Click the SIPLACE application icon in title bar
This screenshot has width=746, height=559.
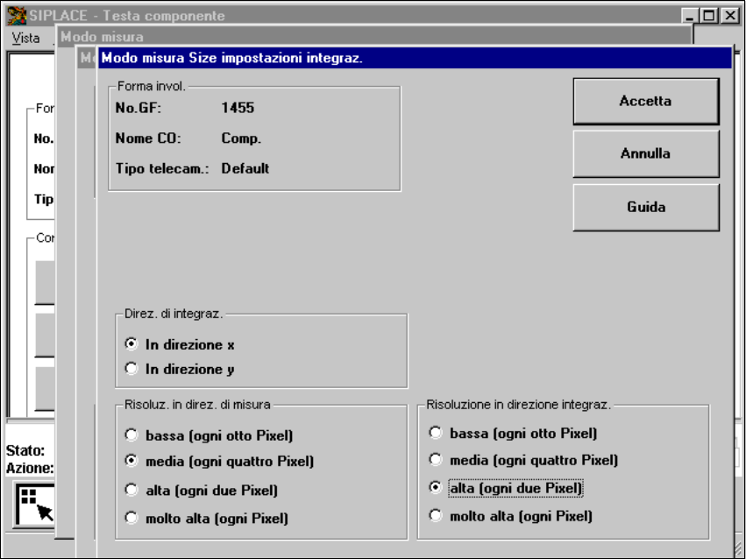(16, 16)
